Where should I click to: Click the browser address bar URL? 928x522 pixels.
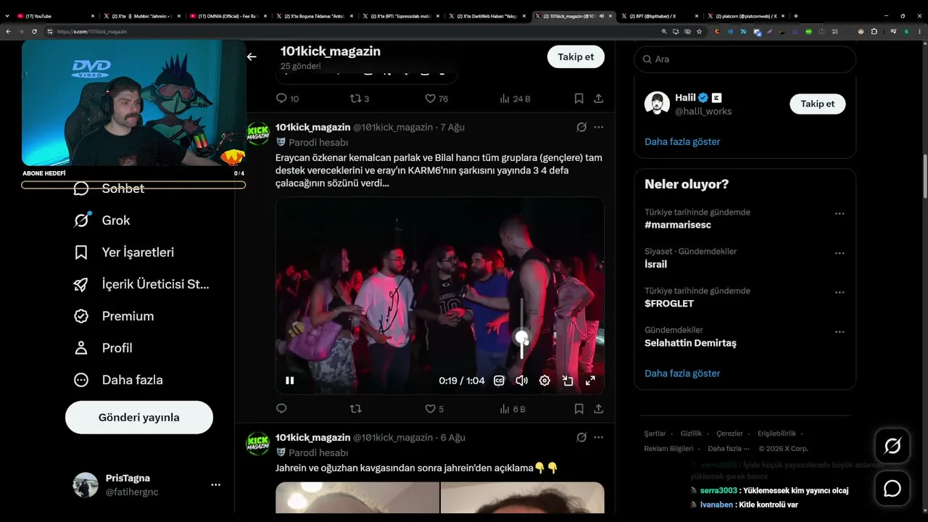[92, 32]
